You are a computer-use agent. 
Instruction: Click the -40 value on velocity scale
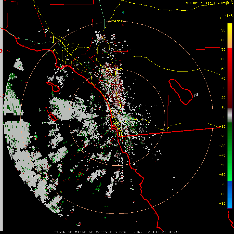tap(222, 155)
